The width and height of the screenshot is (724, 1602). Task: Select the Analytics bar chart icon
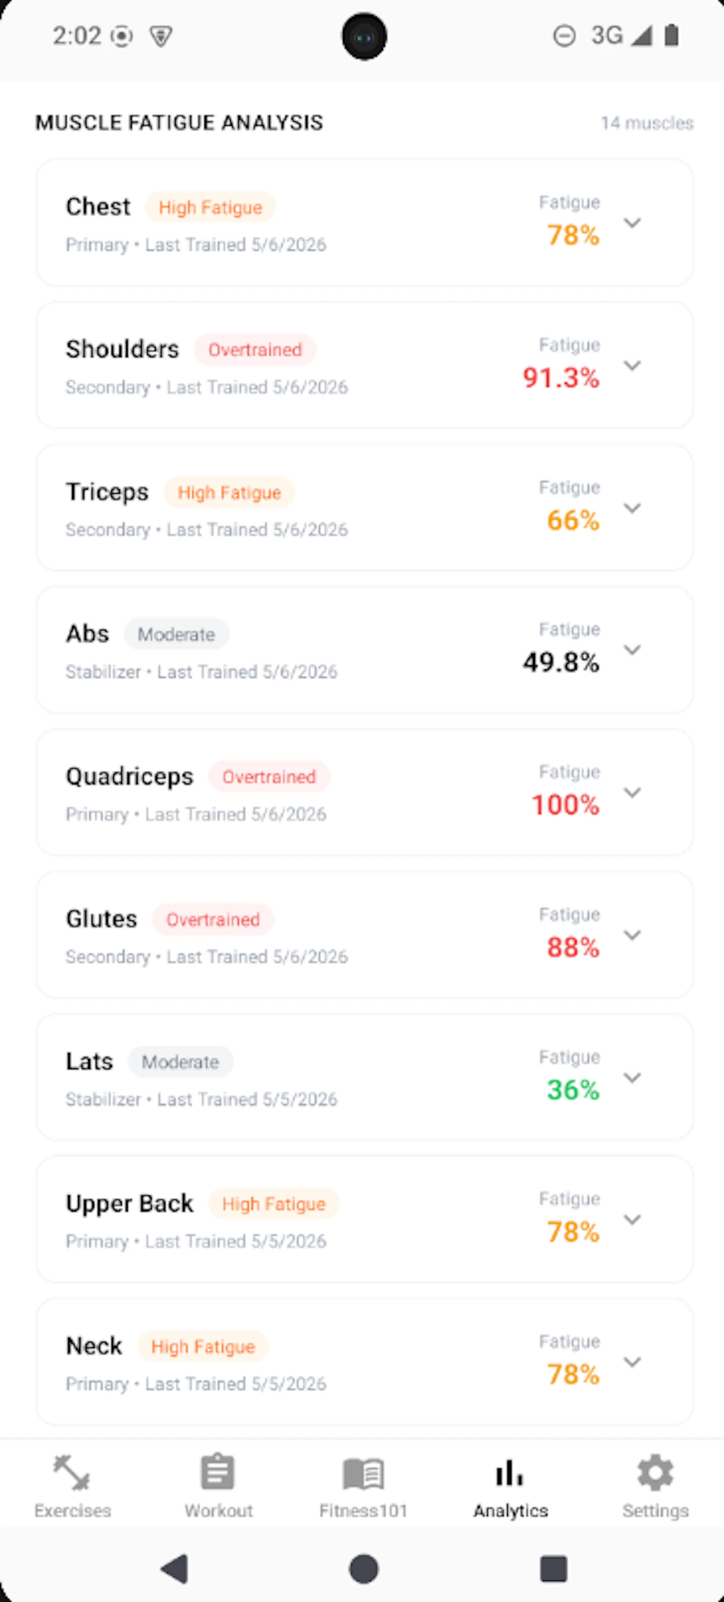click(510, 1473)
